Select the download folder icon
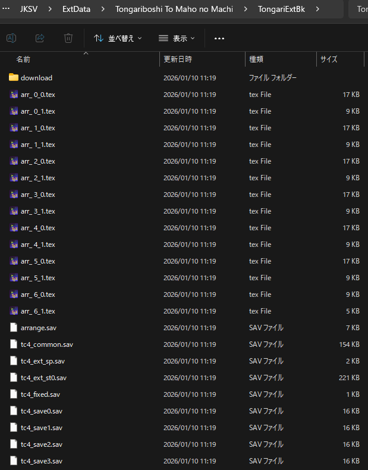 pos(14,77)
